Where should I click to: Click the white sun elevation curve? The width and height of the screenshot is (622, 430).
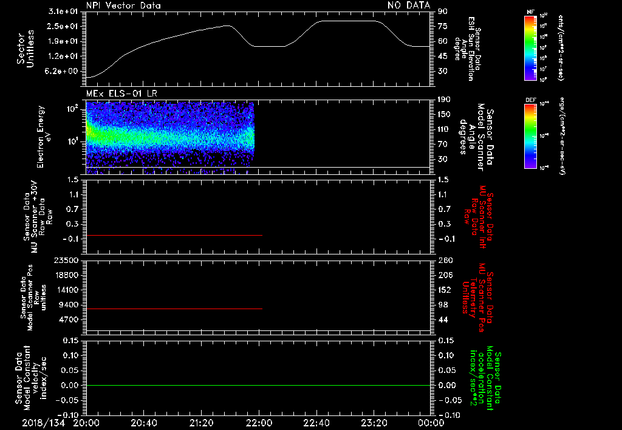point(258,49)
